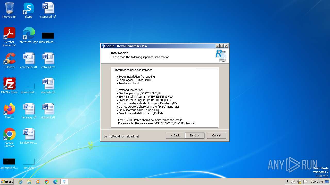This screenshot has height=185, width=330.
Task: Open Edge from the taskbar
Action: pyautogui.click(x=55, y=182)
